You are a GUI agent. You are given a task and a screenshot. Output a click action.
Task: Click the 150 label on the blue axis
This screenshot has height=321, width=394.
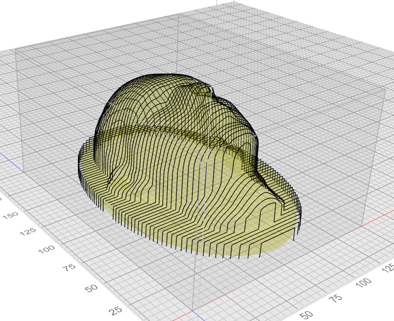point(10,215)
